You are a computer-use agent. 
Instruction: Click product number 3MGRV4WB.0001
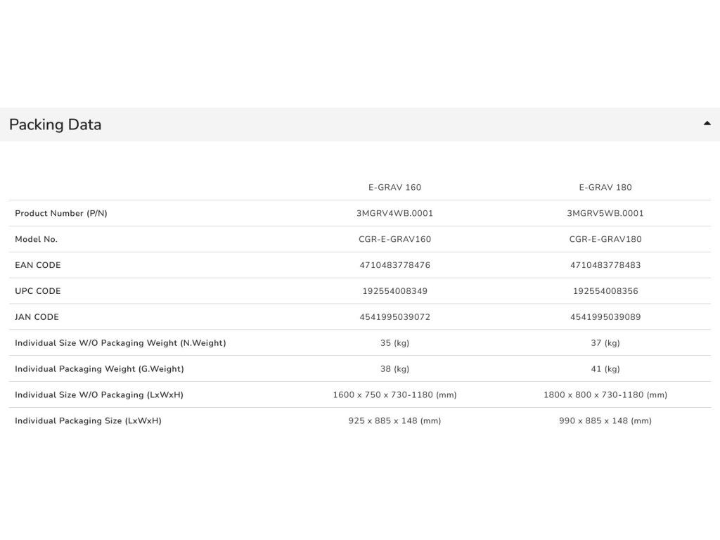pyautogui.click(x=394, y=213)
